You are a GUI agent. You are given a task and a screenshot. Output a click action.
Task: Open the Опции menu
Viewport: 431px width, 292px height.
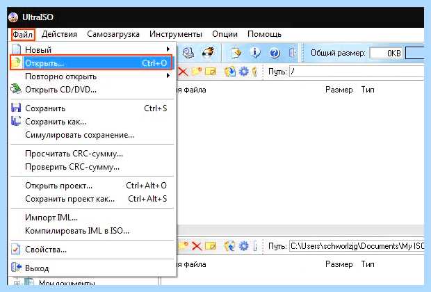click(225, 34)
